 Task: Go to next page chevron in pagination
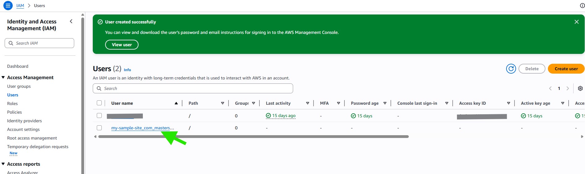coord(567,88)
